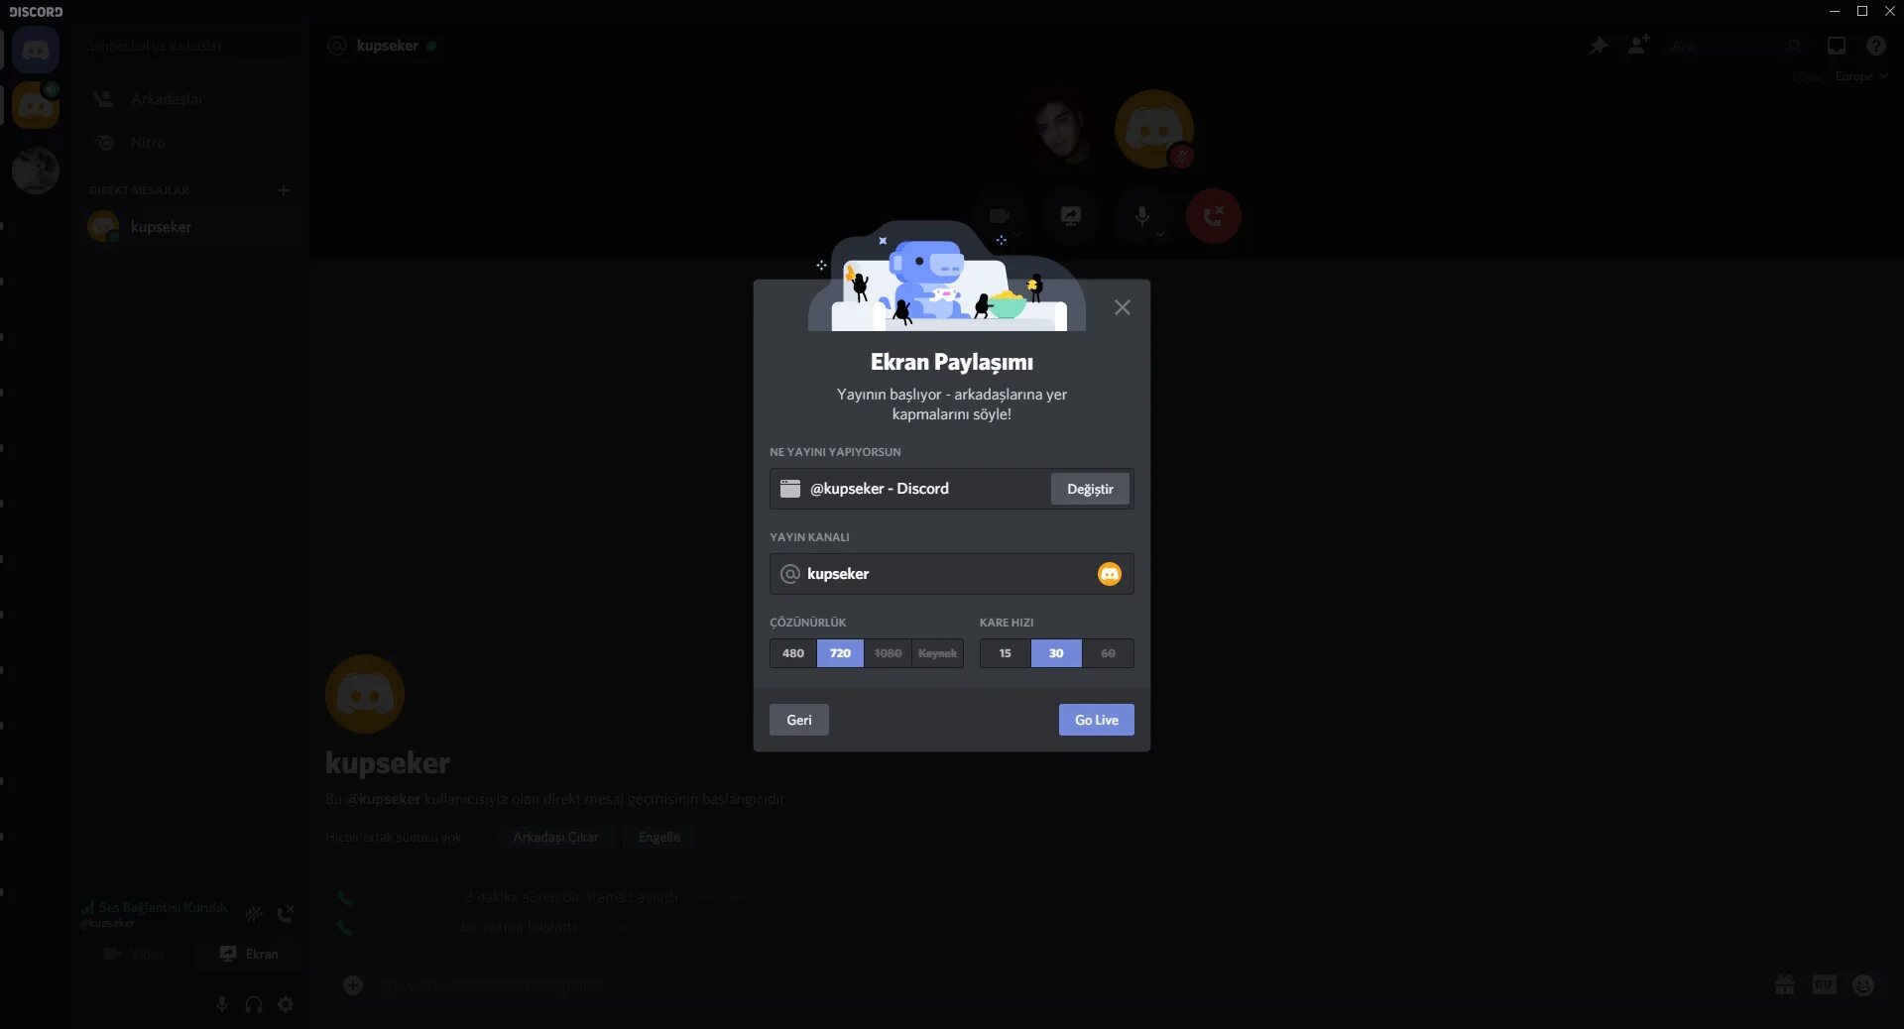The width and height of the screenshot is (1904, 1029).
Task: Open Arkadaşlar friends list
Action: (x=188, y=99)
